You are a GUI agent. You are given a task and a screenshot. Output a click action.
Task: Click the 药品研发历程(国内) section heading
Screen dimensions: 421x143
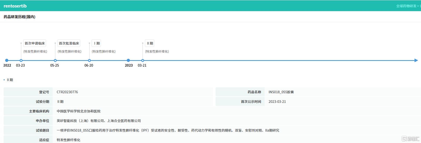pos(19,17)
